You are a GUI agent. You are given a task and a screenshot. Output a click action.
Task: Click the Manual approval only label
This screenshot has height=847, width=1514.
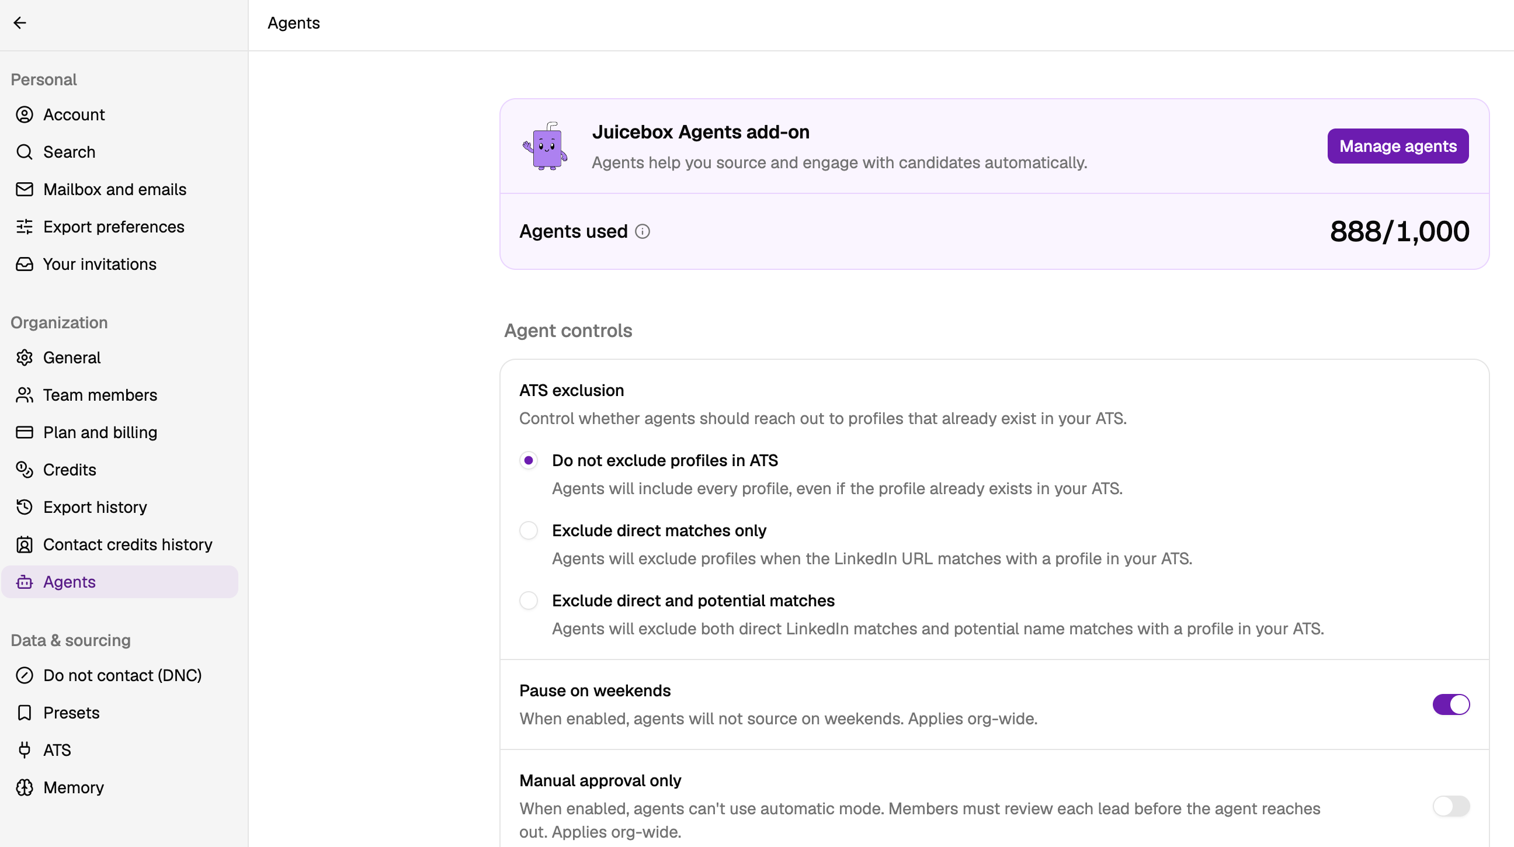[600, 780]
